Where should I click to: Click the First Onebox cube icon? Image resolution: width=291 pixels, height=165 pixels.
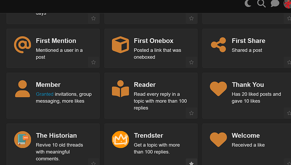(x=120, y=45)
